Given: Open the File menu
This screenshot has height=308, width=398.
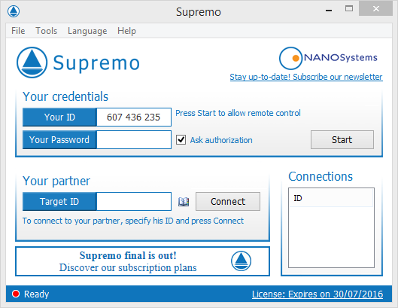Looking at the screenshot, I should 18,31.
